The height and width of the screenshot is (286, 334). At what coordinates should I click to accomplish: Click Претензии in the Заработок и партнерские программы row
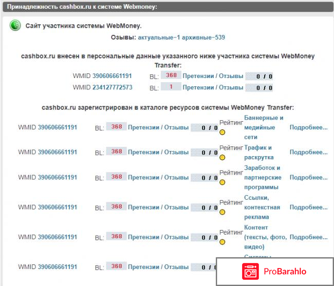click(143, 178)
